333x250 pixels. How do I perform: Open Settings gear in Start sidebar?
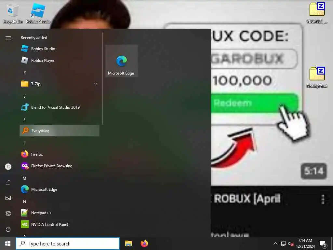[8, 214]
